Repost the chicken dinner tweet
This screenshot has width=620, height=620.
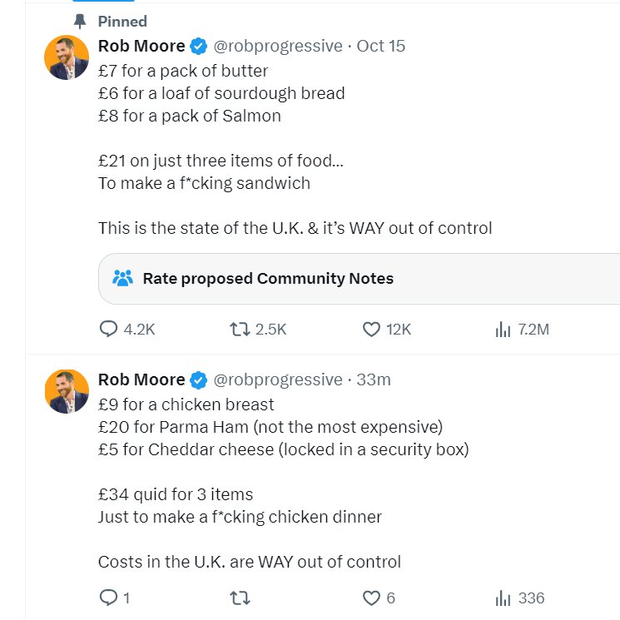tap(240, 598)
